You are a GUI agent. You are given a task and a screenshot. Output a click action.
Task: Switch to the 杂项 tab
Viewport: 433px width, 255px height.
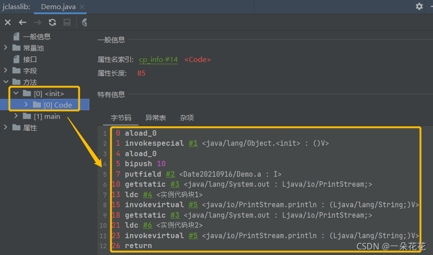(x=187, y=118)
